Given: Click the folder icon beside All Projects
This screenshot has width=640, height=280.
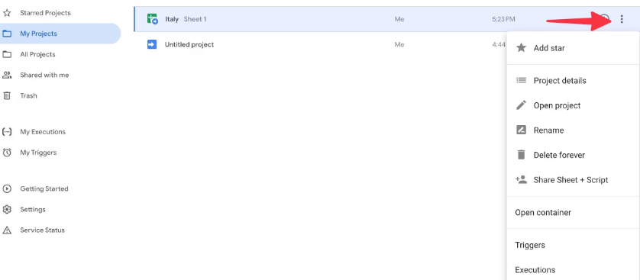Looking at the screenshot, I should (7, 55).
